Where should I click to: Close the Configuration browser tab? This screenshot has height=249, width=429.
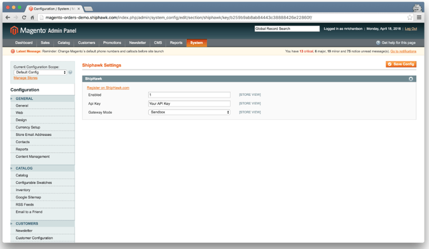pos(79,9)
